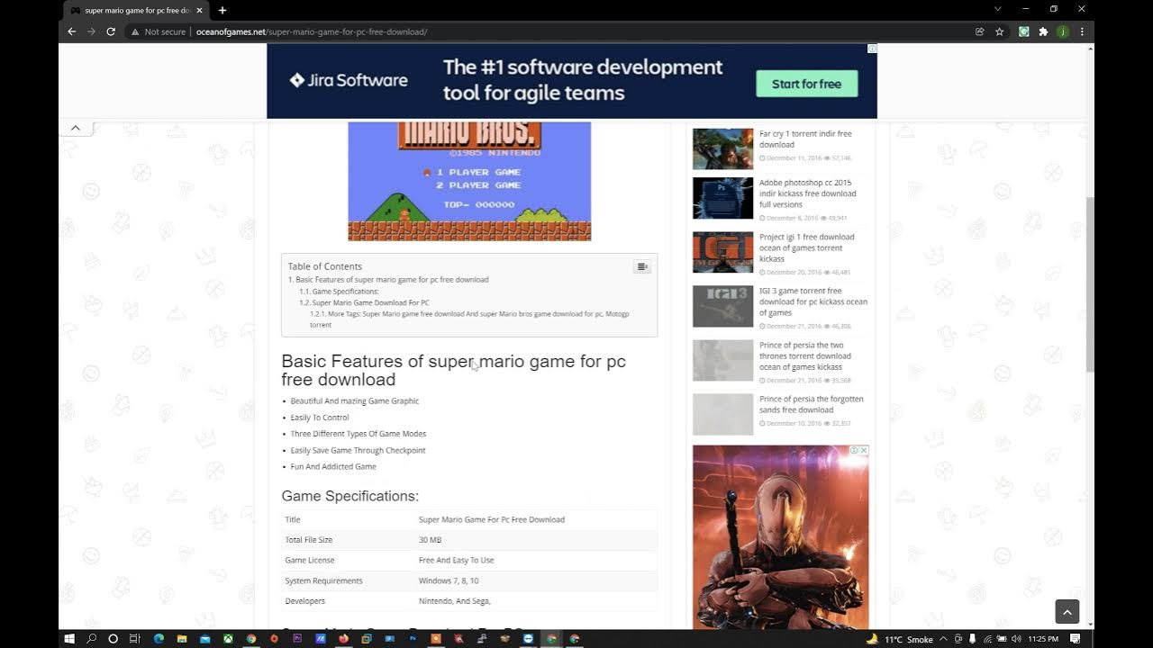This screenshot has width=1153, height=648.
Task: Click the AdChoices icon on Jira banner
Action: click(x=872, y=49)
